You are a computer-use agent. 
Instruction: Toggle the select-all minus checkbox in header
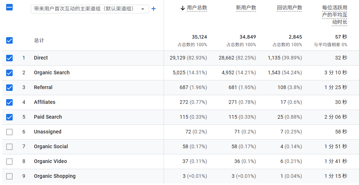[x=9, y=7]
